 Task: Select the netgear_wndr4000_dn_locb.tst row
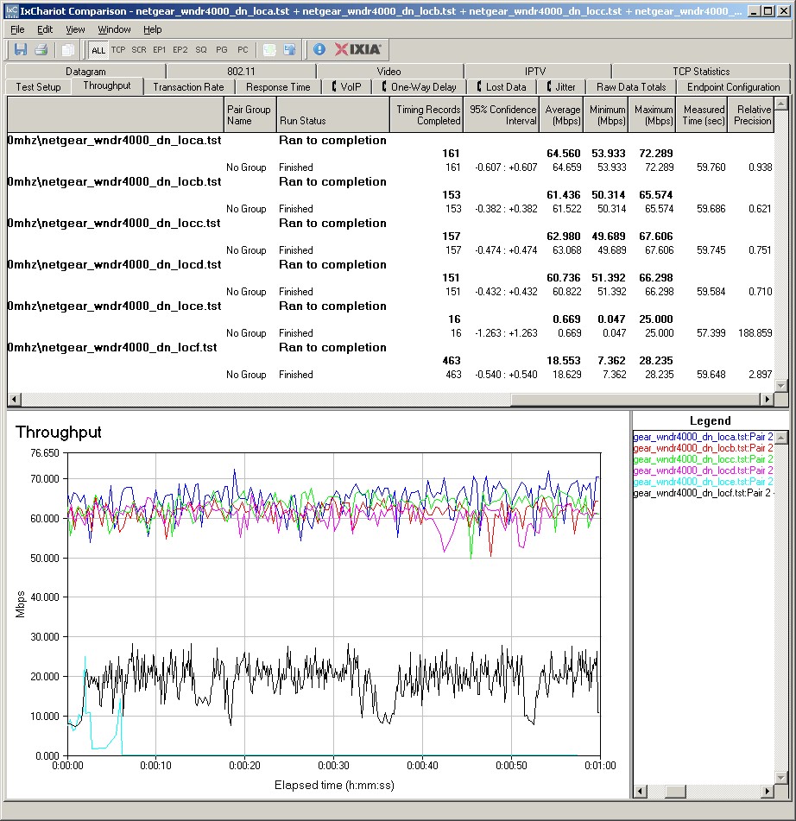click(x=390, y=181)
